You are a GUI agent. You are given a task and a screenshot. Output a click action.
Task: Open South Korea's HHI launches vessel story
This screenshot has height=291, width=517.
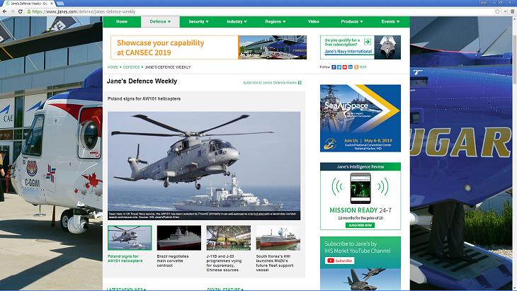click(x=275, y=263)
